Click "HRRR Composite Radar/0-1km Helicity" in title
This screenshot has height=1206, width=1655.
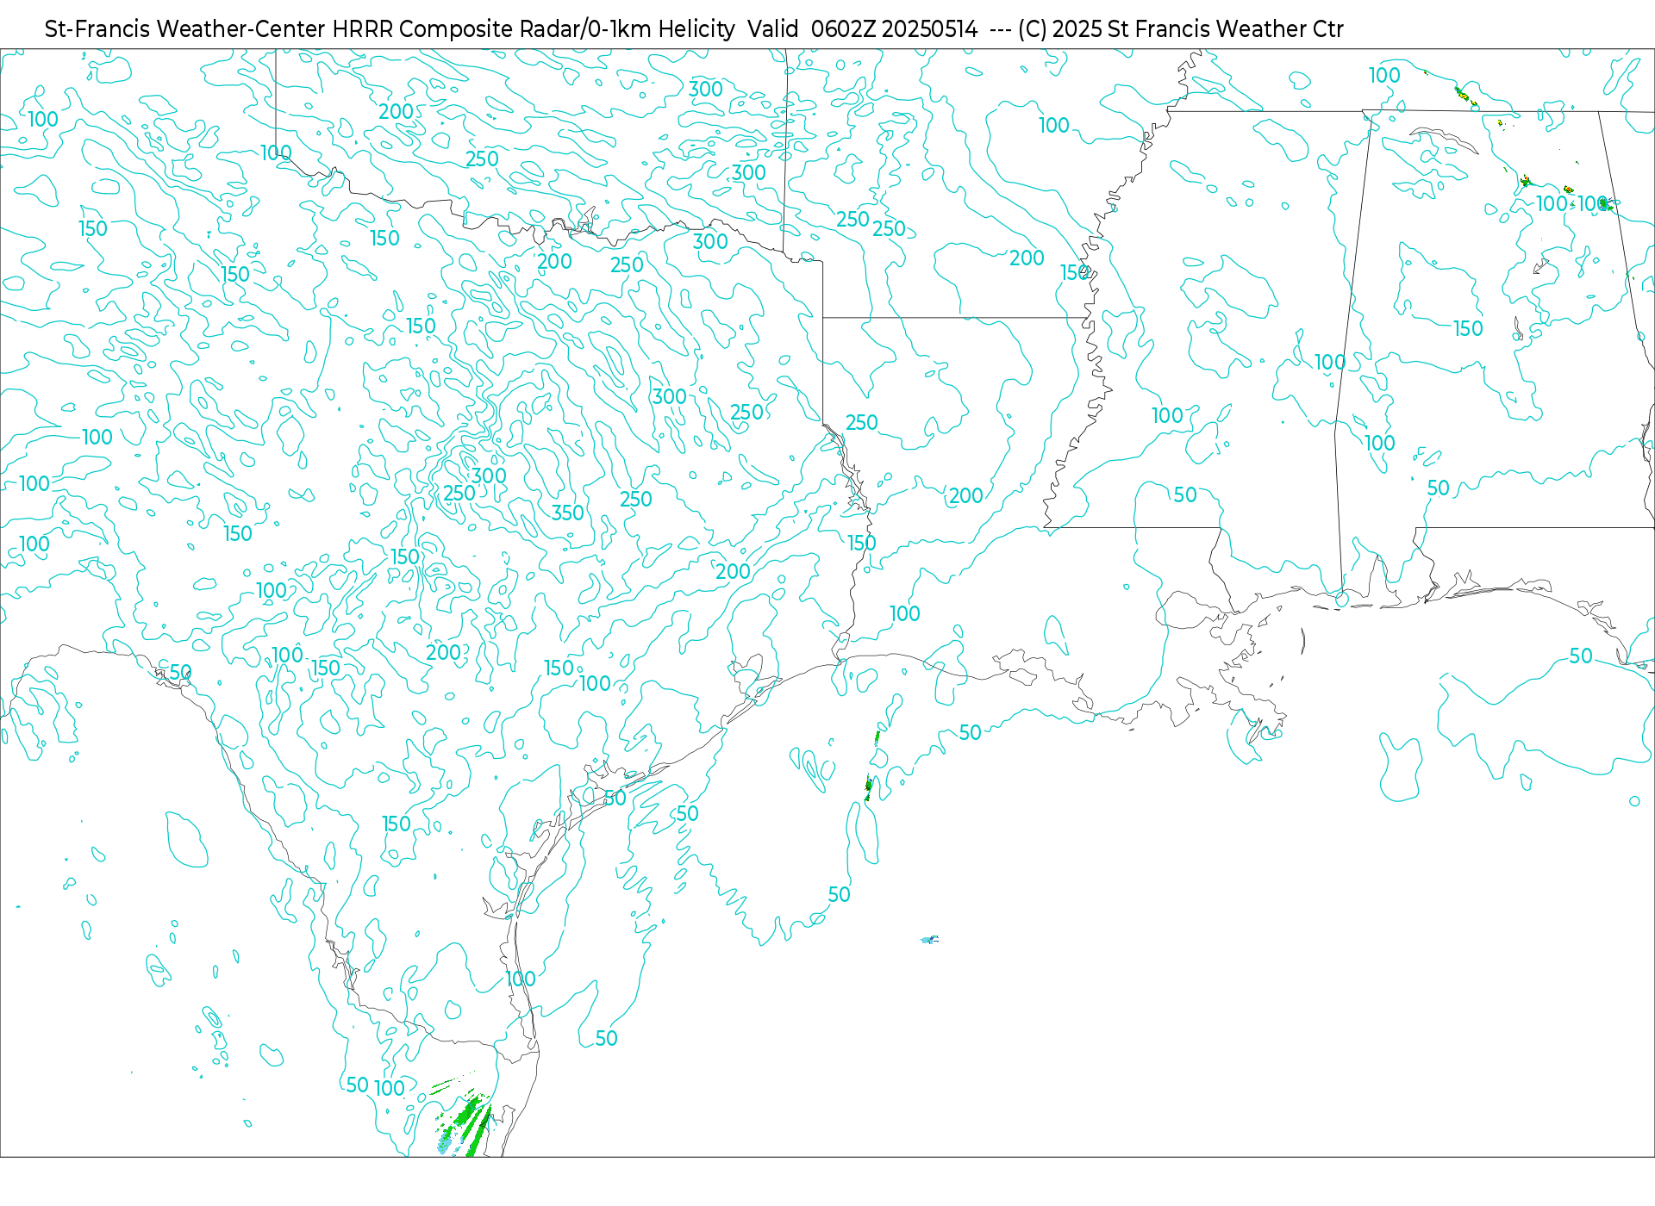click(534, 29)
